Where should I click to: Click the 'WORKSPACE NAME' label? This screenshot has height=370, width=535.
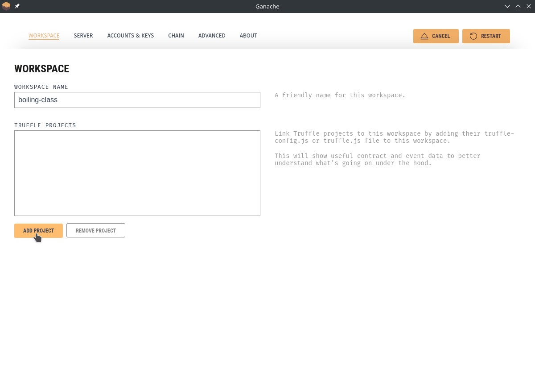[41, 87]
